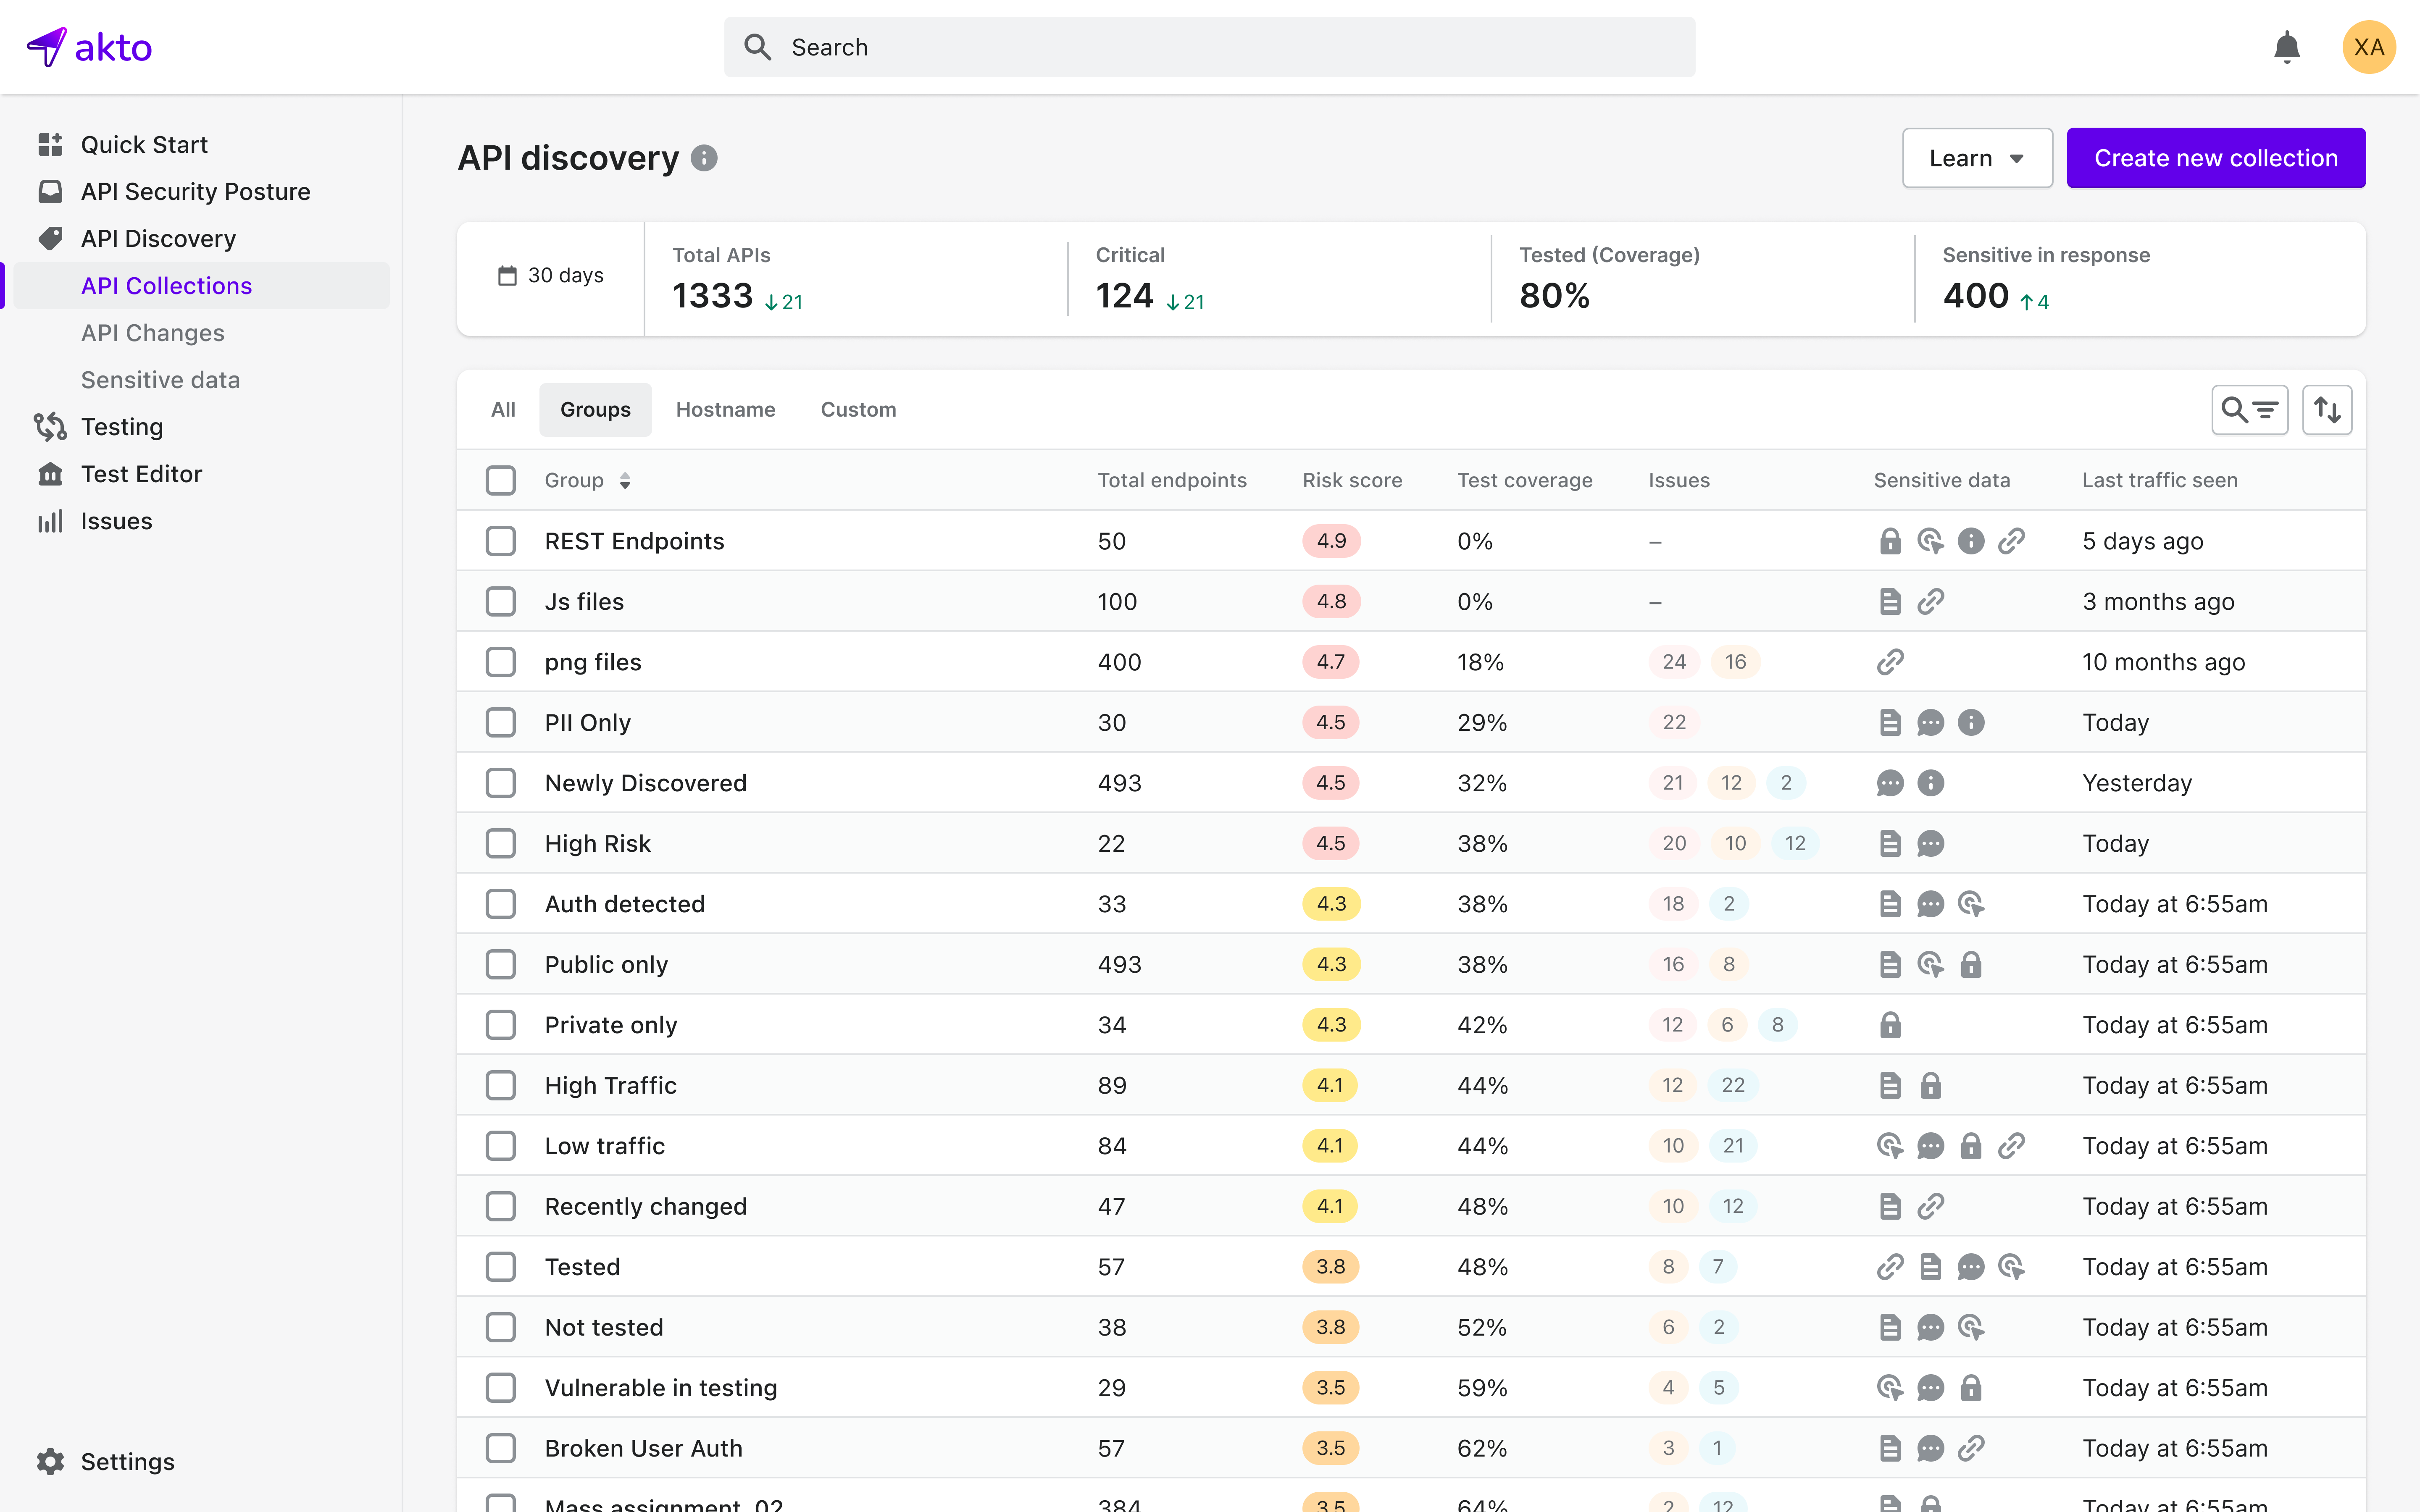Click the link icon in png files row
The image size is (2420, 1512).
(1890, 661)
